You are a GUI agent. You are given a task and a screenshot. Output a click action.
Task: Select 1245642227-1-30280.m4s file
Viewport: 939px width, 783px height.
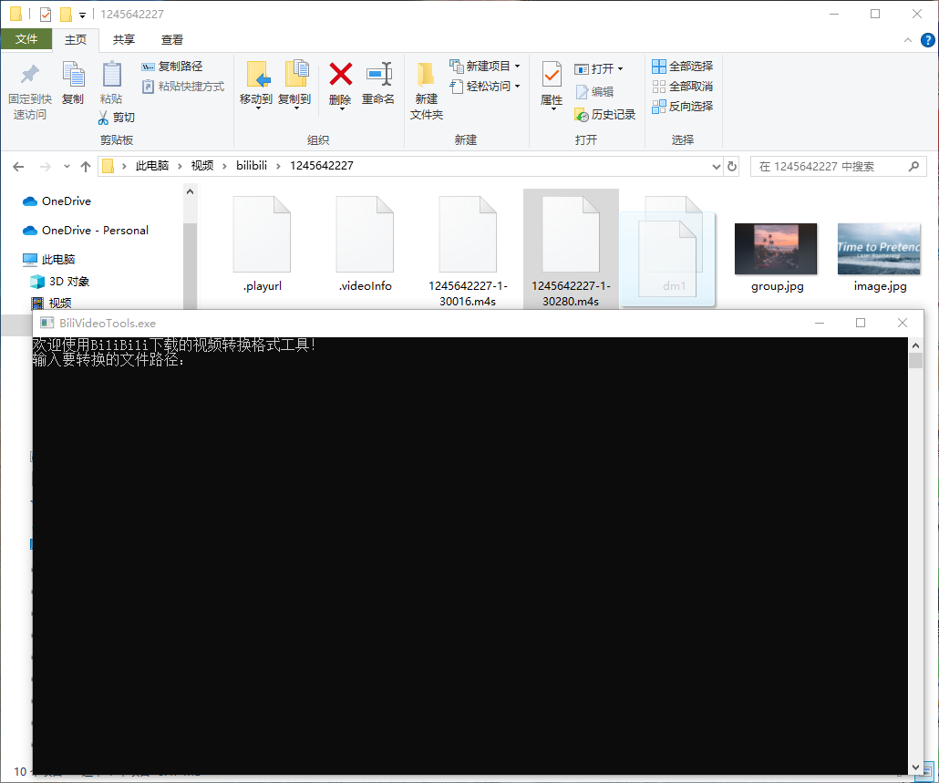point(571,251)
